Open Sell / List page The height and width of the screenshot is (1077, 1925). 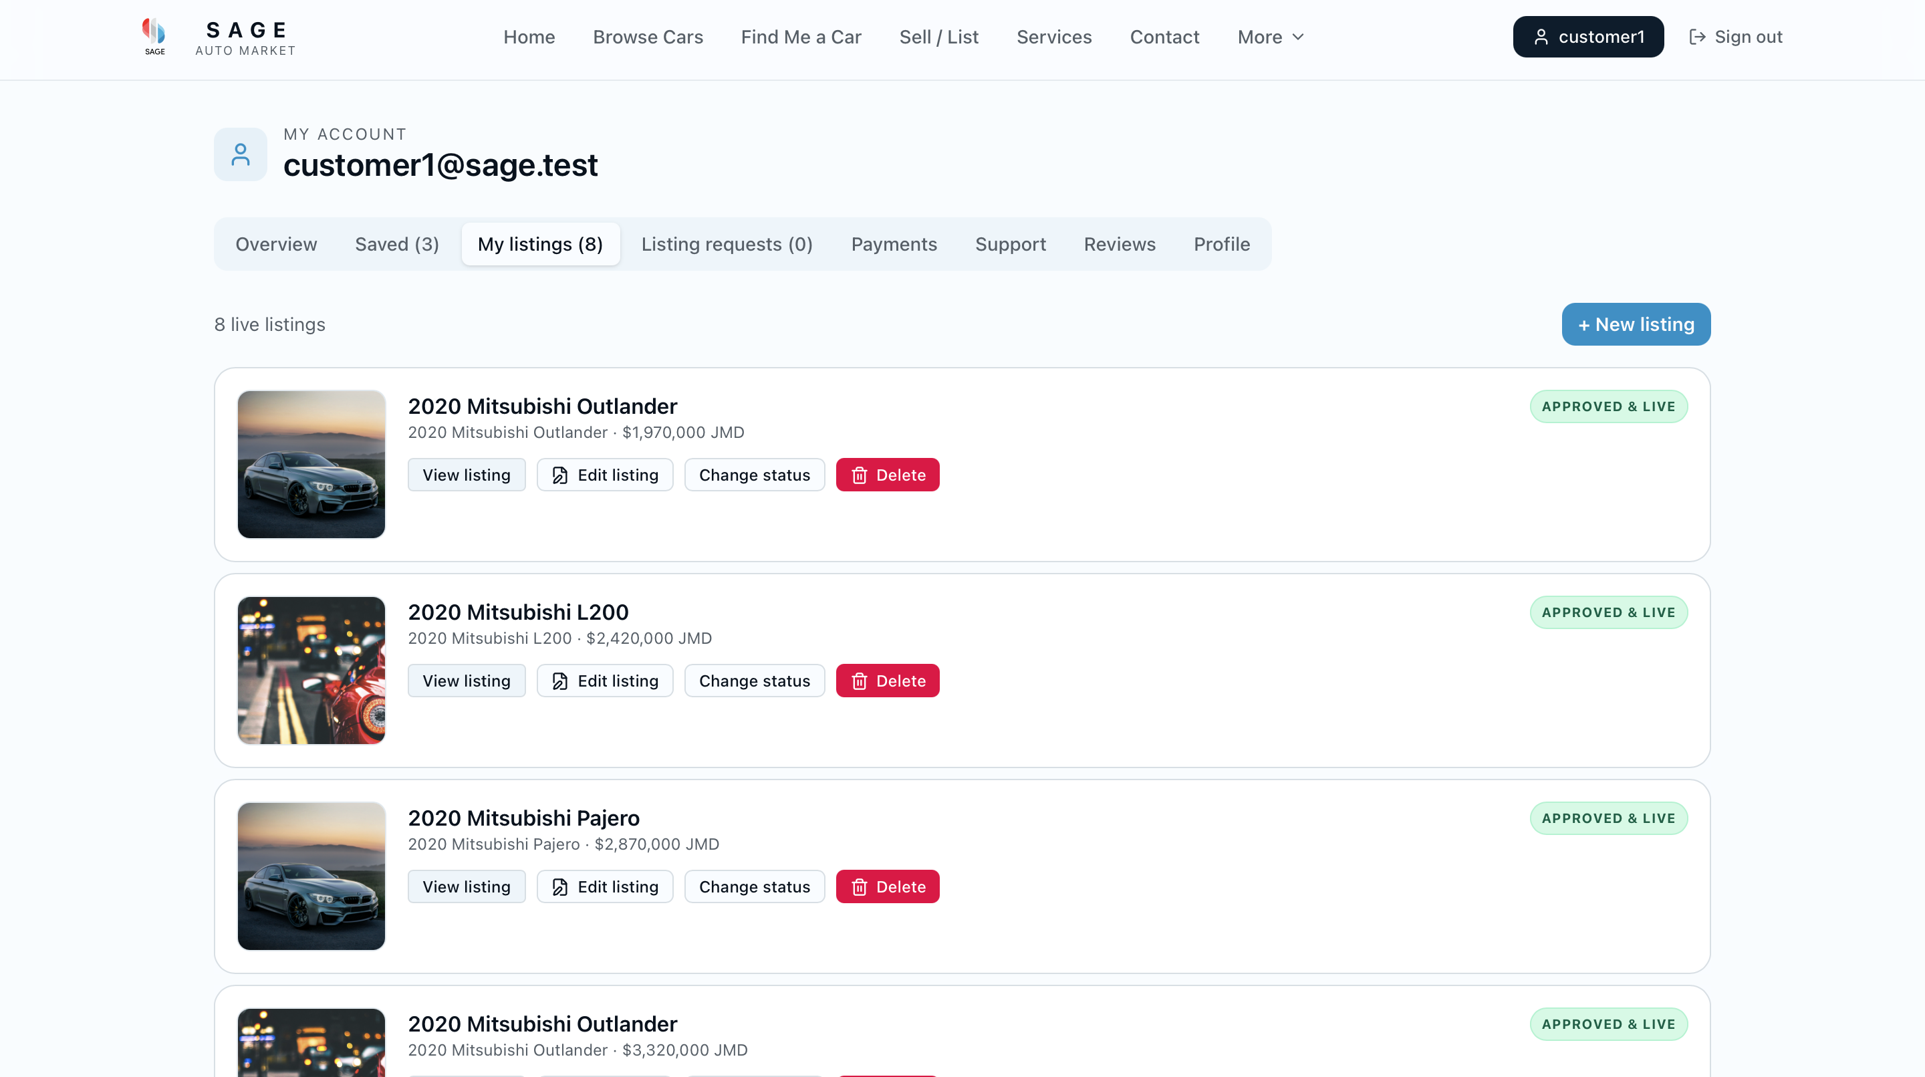pos(938,37)
